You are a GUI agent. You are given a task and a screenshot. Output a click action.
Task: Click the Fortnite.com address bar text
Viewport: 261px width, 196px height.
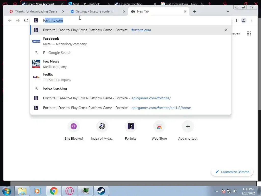(53, 20)
